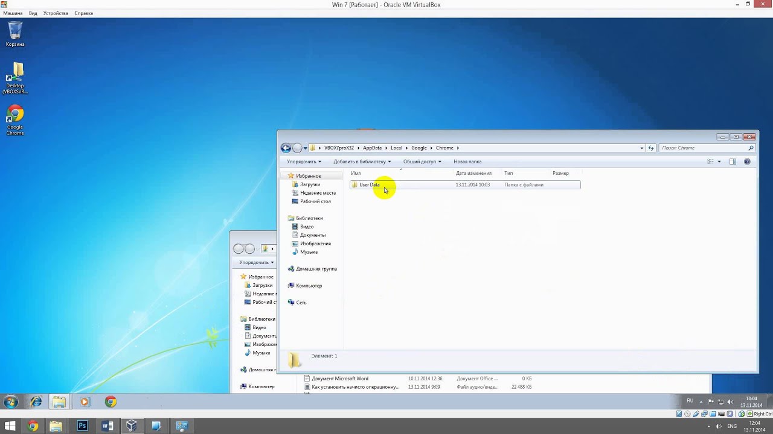Open the 'Видео' library in the front window
The height and width of the screenshot is (434, 773).
pos(307,227)
